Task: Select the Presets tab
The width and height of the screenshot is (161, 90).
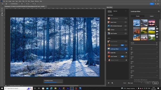Action: [x=138, y=16]
